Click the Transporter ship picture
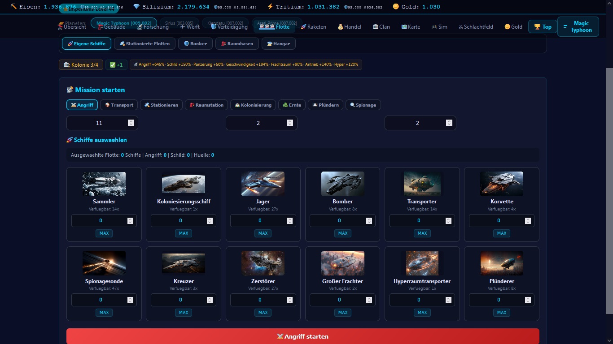This screenshot has width=613, height=344. coord(422,184)
